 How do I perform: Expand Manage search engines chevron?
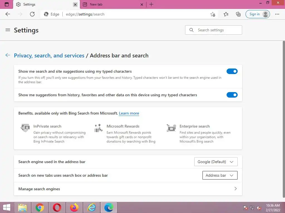[x=235, y=189]
